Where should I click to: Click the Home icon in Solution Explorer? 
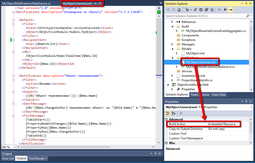(x=179, y=10)
